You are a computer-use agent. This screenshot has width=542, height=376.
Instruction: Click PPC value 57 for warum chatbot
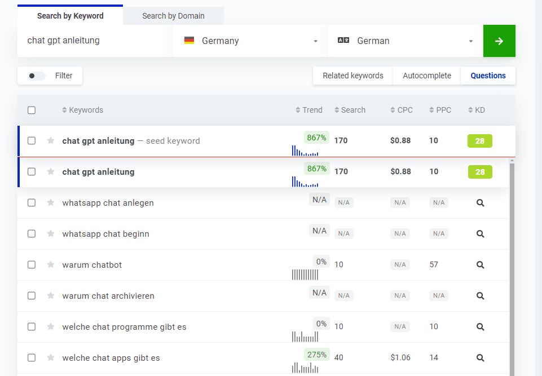434,265
